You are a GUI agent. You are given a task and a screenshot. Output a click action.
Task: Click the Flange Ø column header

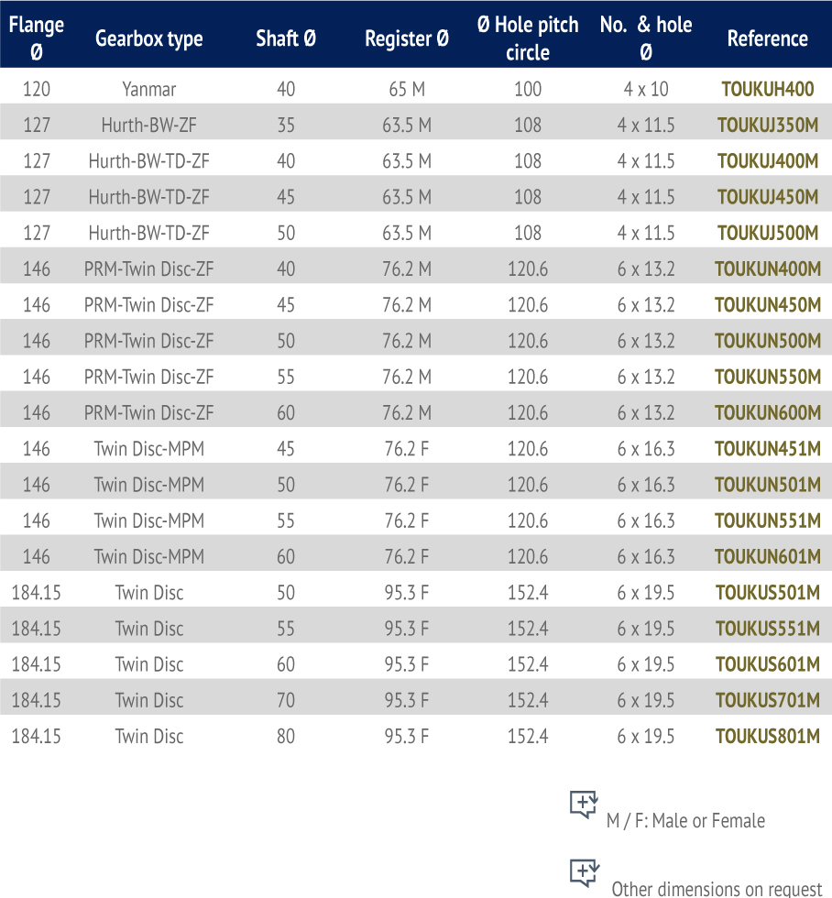36,38
